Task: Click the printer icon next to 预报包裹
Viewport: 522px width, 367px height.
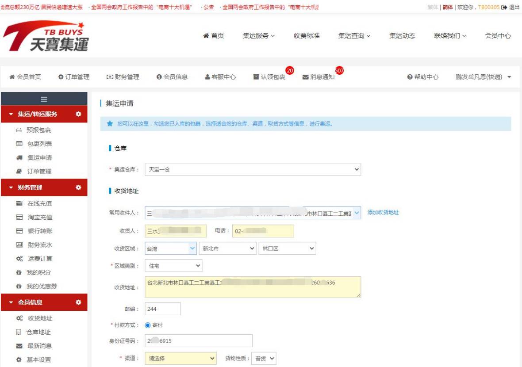Action: point(19,130)
